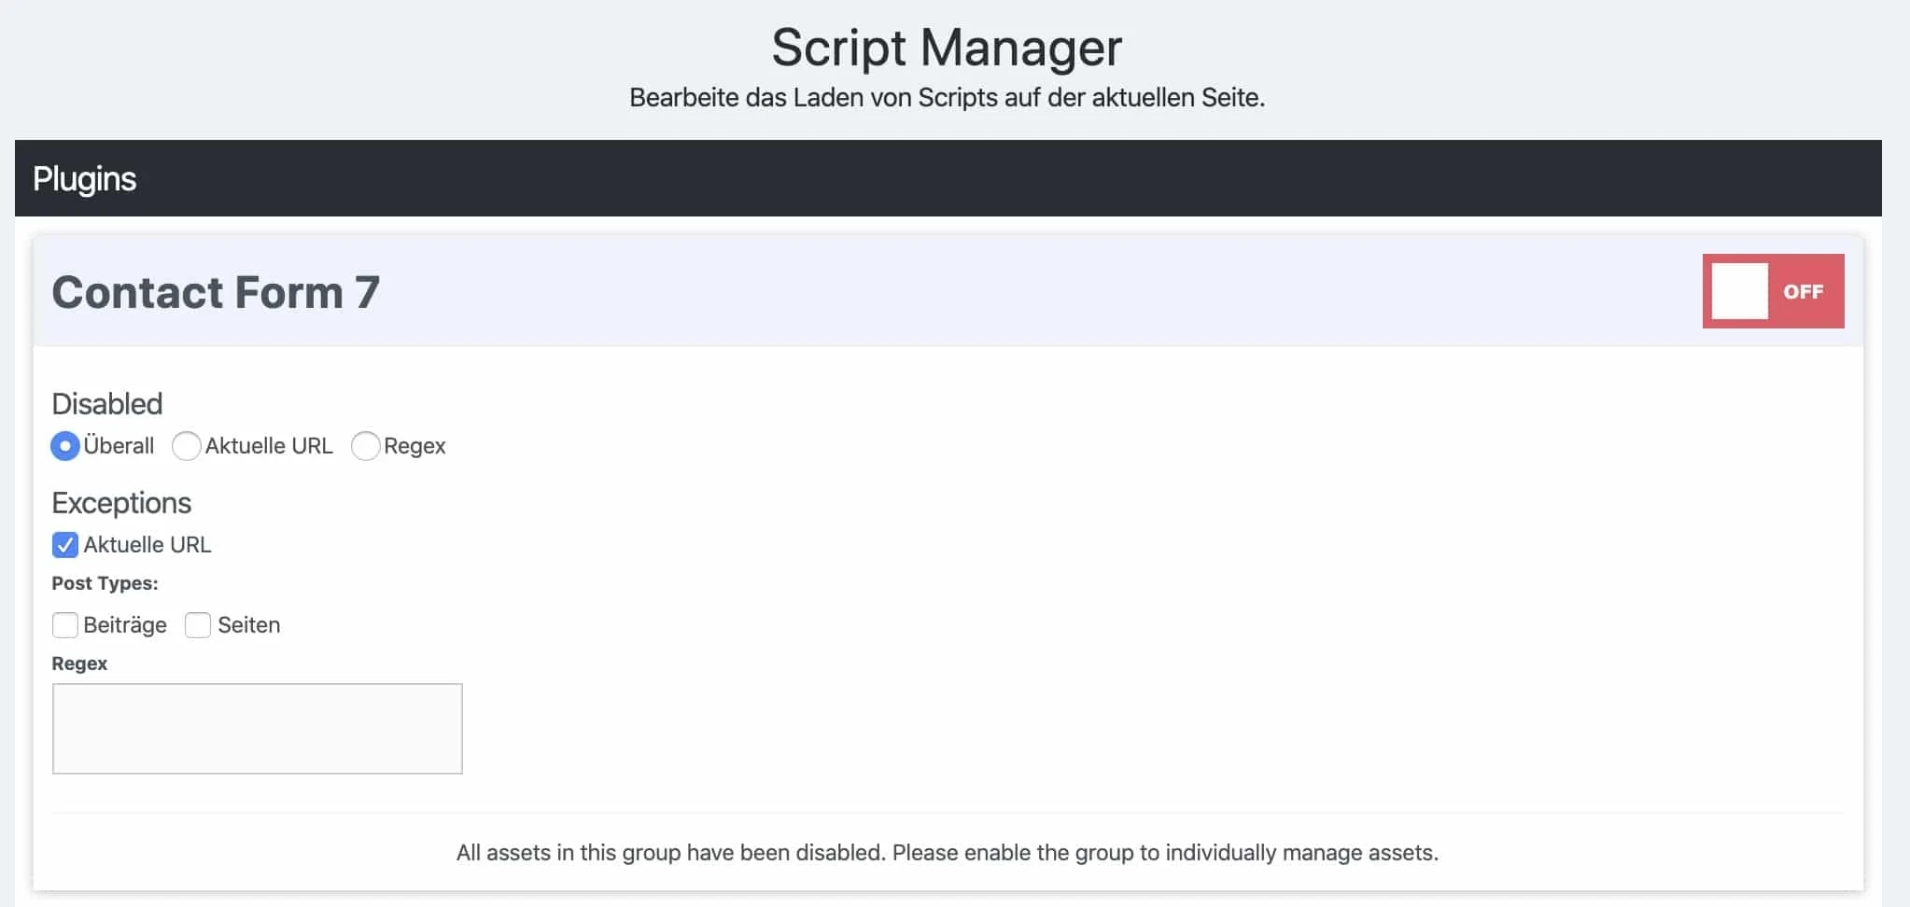The width and height of the screenshot is (1910, 907).
Task: Click the "Contact Form 7" panel heading
Action: [x=215, y=293]
